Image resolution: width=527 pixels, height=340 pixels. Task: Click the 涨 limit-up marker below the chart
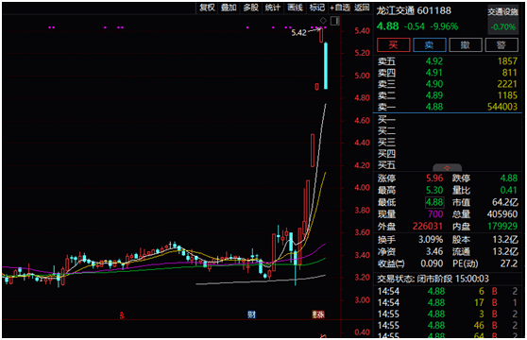tap(318, 314)
